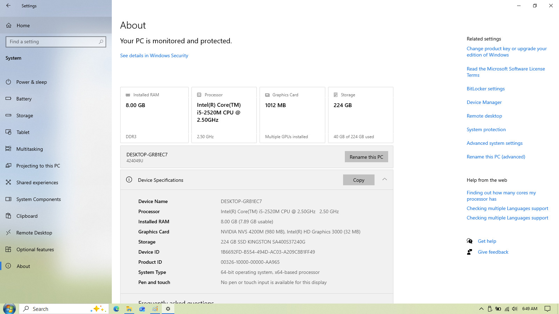Open Projecting to this PC settings
559x314 pixels.
(x=56, y=166)
